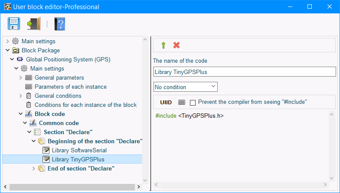340x193 pixels.
Task: Click the name of the code field
Action: pos(245,72)
